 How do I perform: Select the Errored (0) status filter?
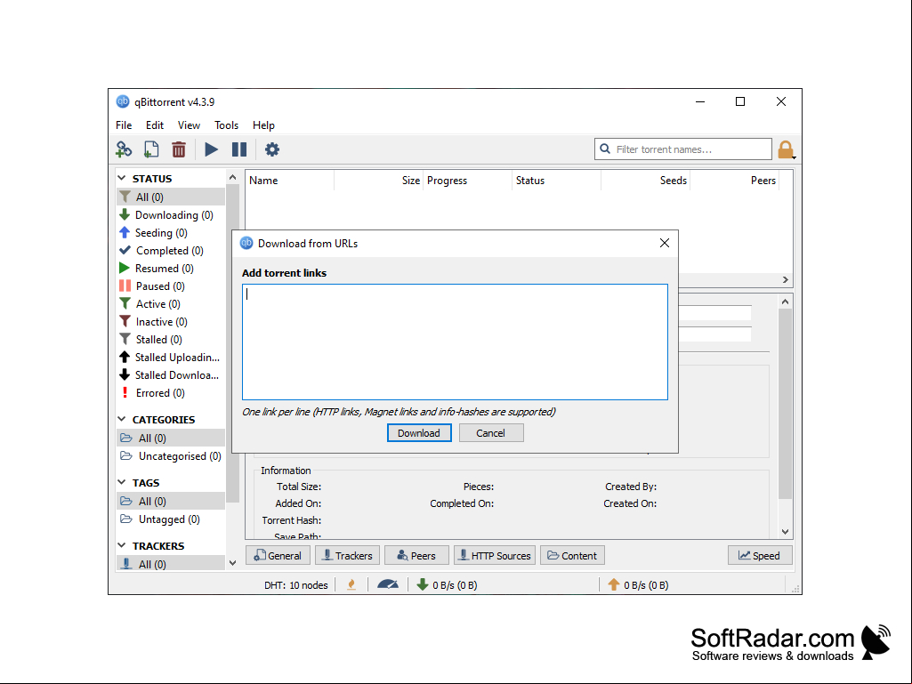point(171,393)
